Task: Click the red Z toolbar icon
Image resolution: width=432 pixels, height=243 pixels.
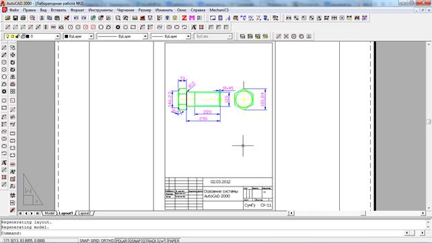Action: click(x=184, y=18)
